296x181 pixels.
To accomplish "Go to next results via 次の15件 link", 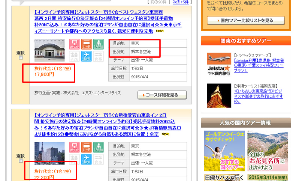I will [181, 2].
